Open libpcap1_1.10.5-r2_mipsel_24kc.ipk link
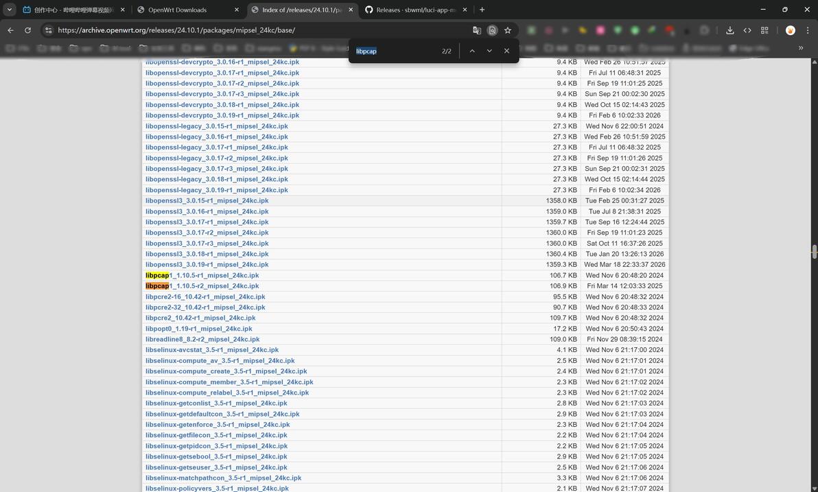The width and height of the screenshot is (818, 492). tap(202, 286)
